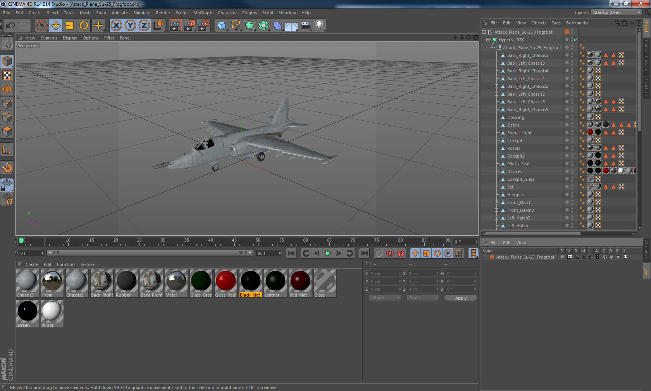Click the Perspective viewport label
Screen dimensions: 651x391
click(x=28, y=46)
